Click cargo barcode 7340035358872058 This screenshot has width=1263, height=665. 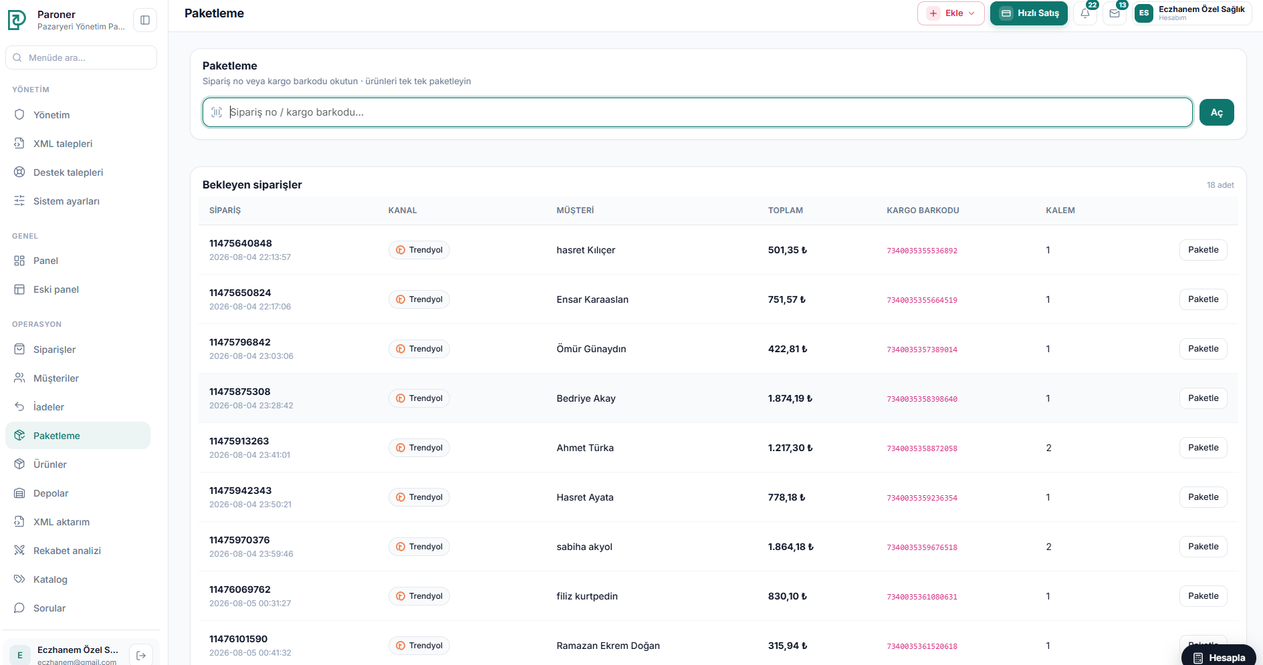point(921,448)
